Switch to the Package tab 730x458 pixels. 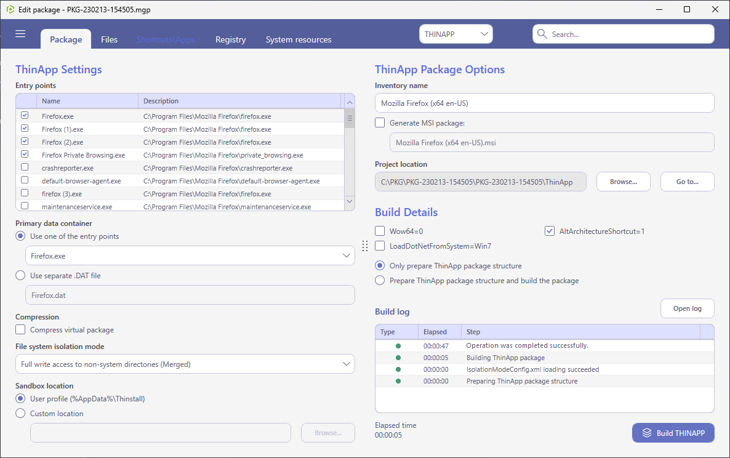[x=66, y=39]
